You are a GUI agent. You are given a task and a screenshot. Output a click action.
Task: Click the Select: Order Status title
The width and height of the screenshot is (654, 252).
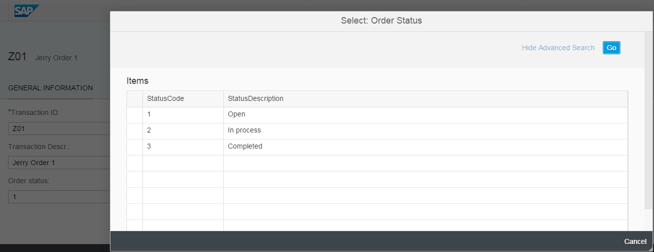(x=381, y=21)
